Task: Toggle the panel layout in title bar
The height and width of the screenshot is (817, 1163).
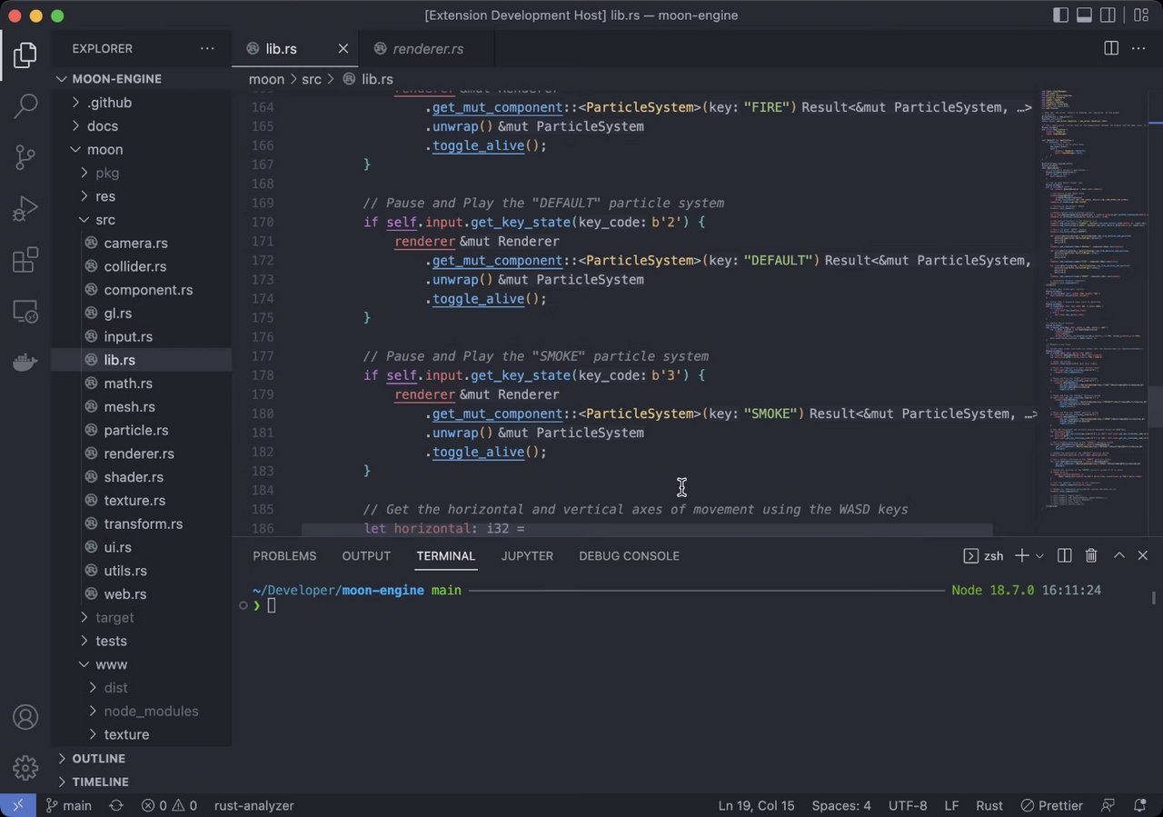Action: point(1084,15)
